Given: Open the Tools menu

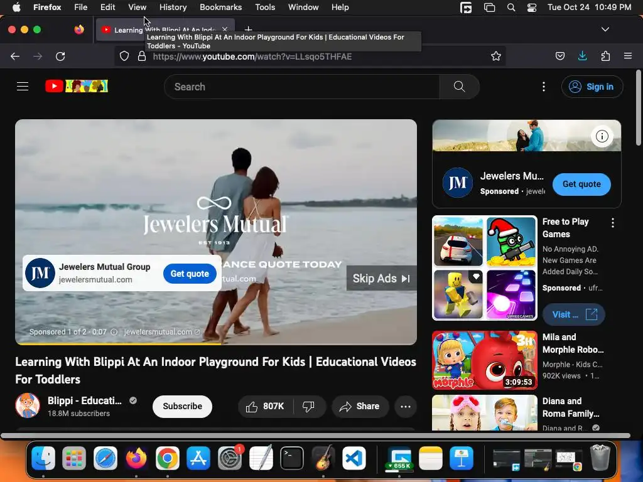Looking at the screenshot, I should click(x=265, y=7).
